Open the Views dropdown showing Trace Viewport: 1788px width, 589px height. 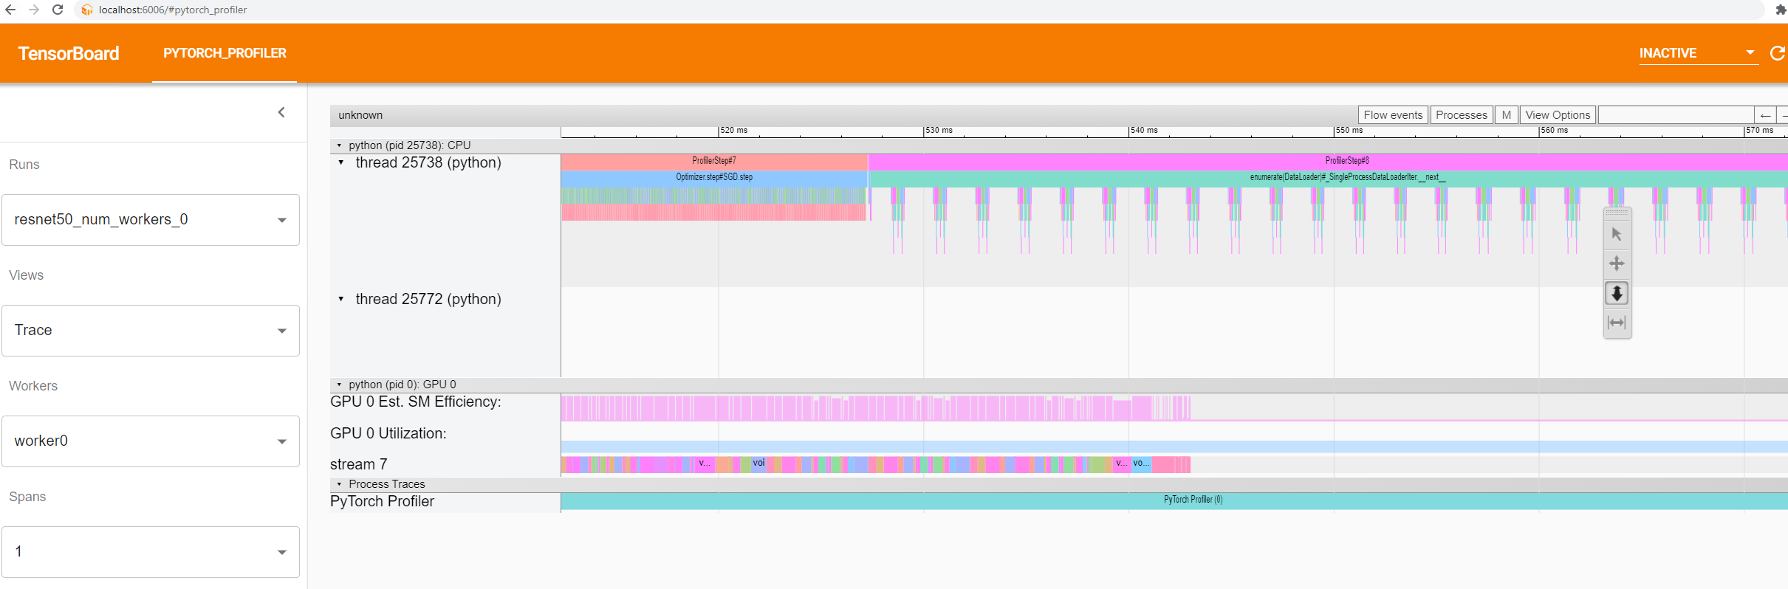tap(151, 331)
